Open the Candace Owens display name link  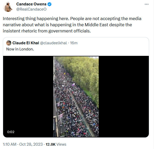[x=31, y=4]
